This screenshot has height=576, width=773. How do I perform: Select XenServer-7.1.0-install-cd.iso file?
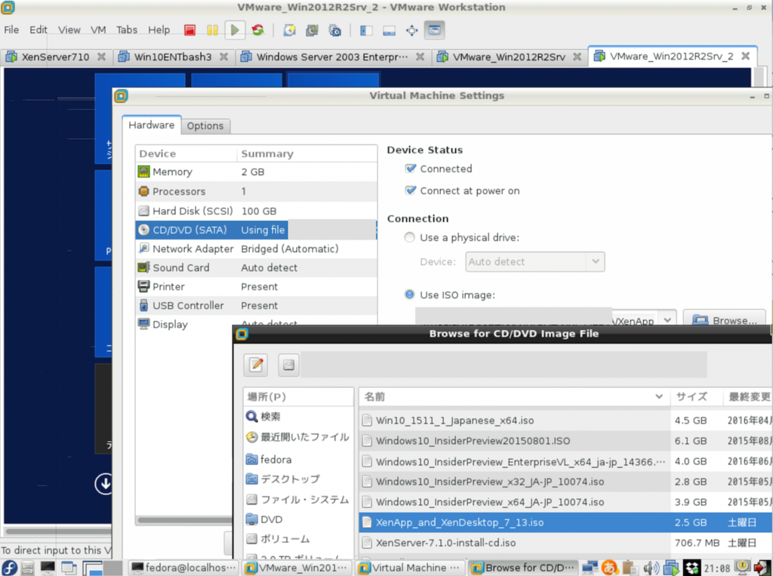(565, 543)
